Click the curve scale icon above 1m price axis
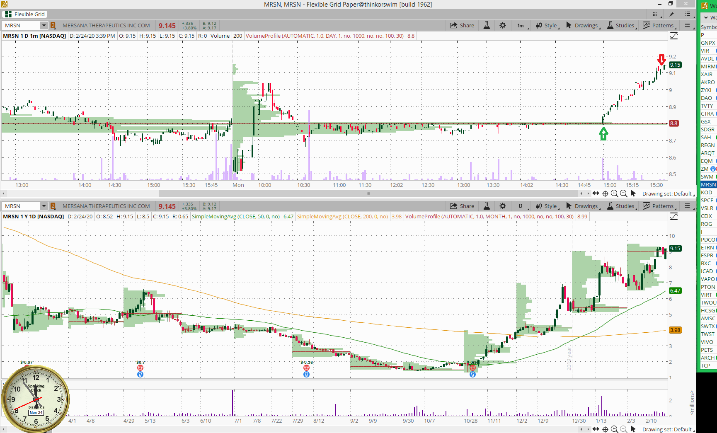The image size is (717, 433). click(674, 36)
